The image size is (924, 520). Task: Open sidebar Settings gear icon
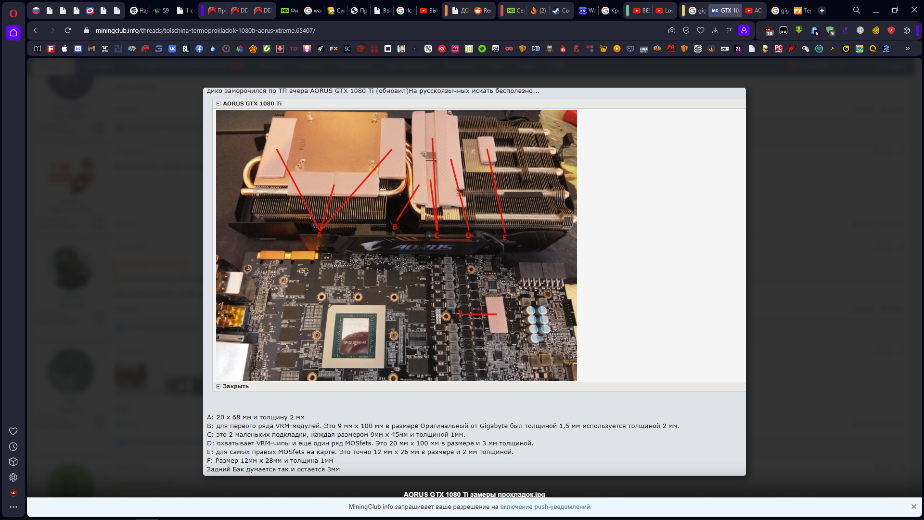[x=13, y=478]
